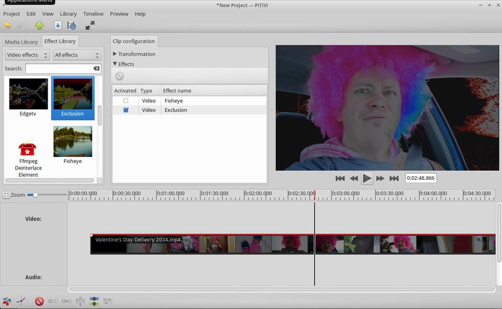Open the Video effects dropdown
502x309 pixels.
point(27,55)
